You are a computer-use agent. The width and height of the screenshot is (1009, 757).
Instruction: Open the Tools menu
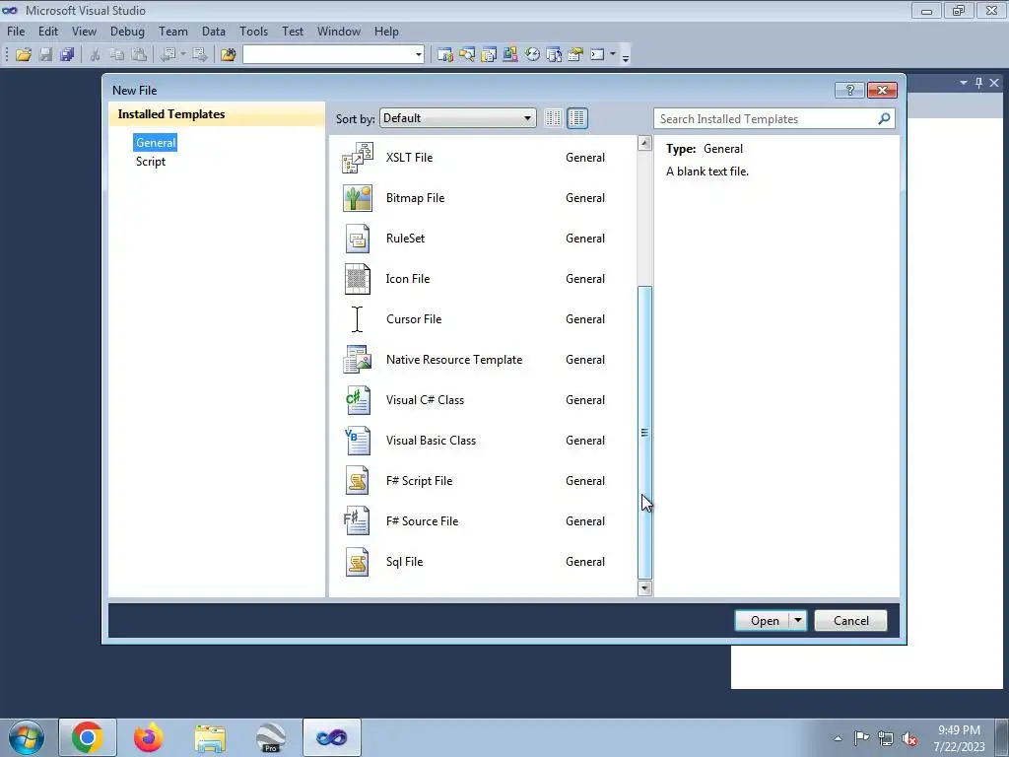[253, 32]
